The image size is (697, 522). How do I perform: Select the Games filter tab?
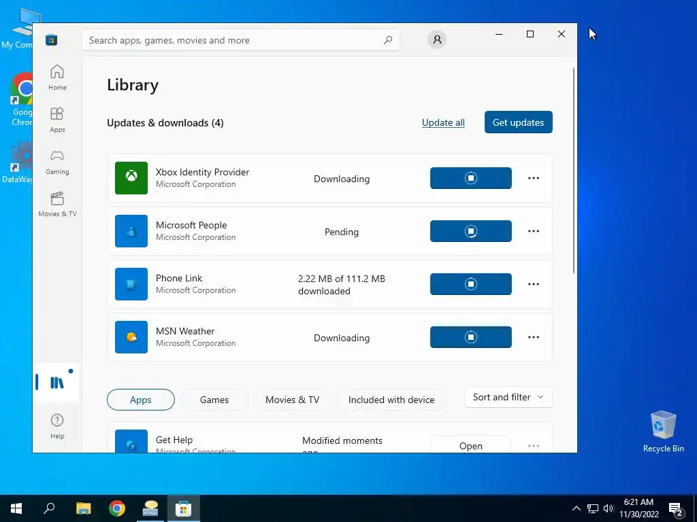coord(214,400)
